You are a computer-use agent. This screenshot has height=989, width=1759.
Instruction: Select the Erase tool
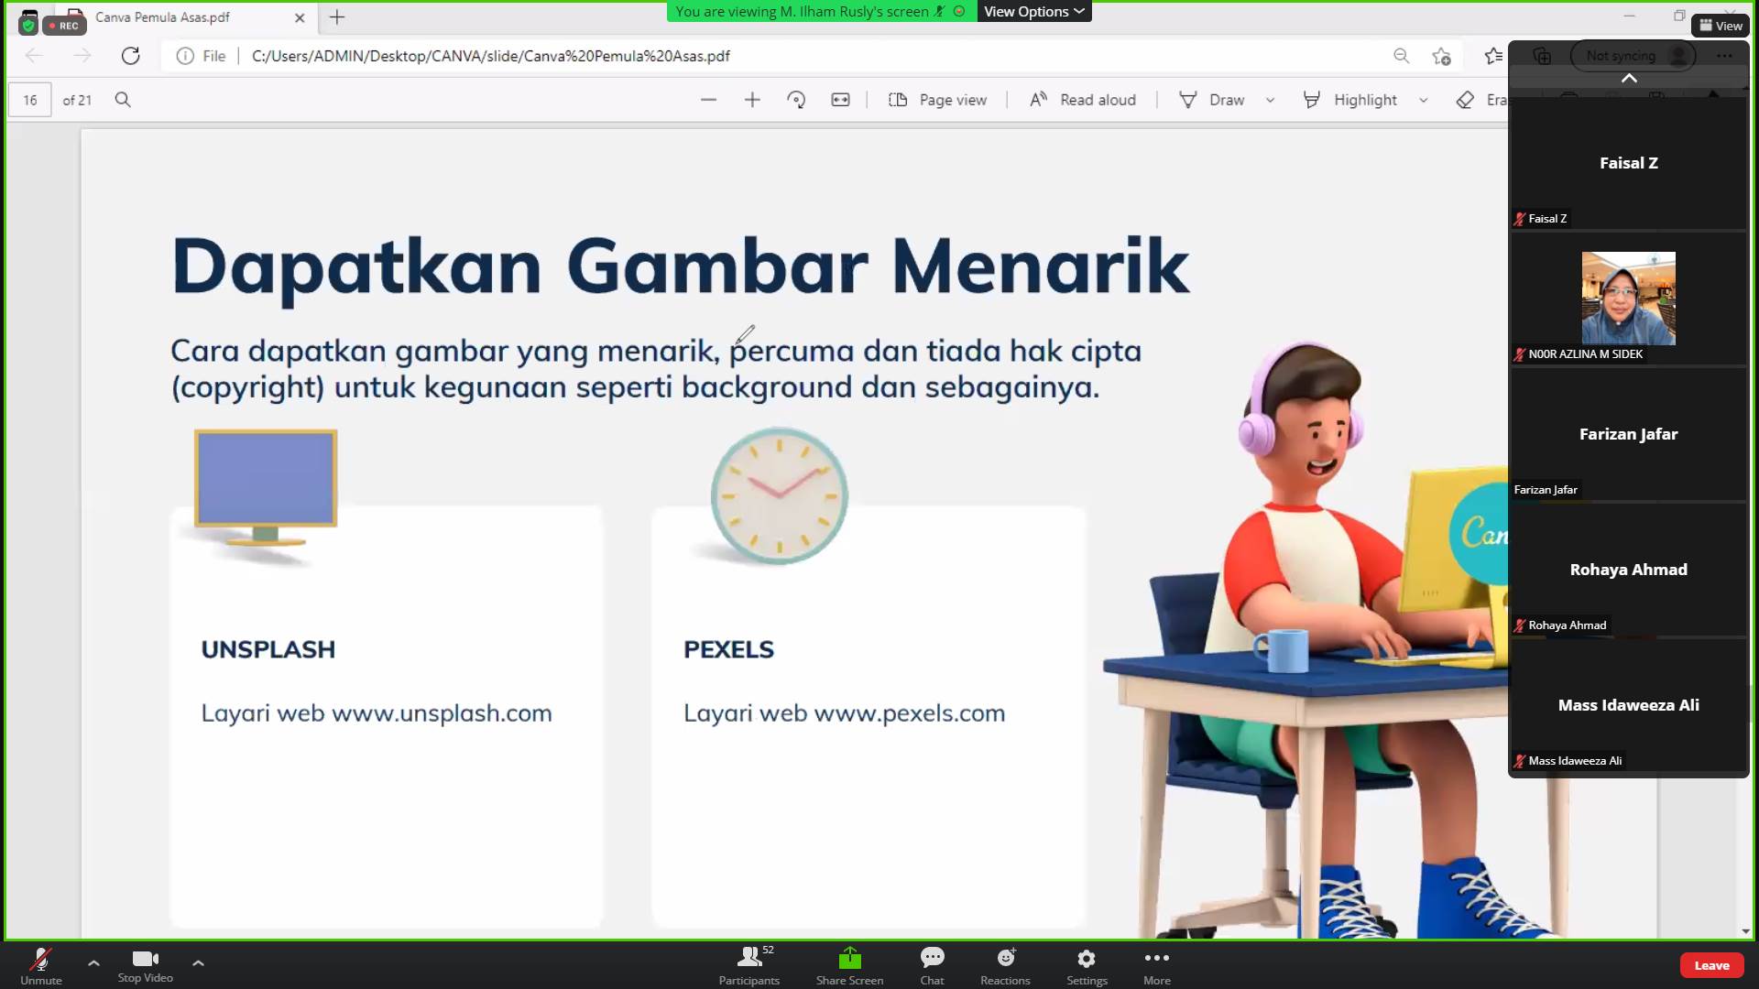tap(1481, 100)
